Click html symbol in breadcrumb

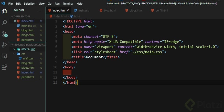[77, 16]
